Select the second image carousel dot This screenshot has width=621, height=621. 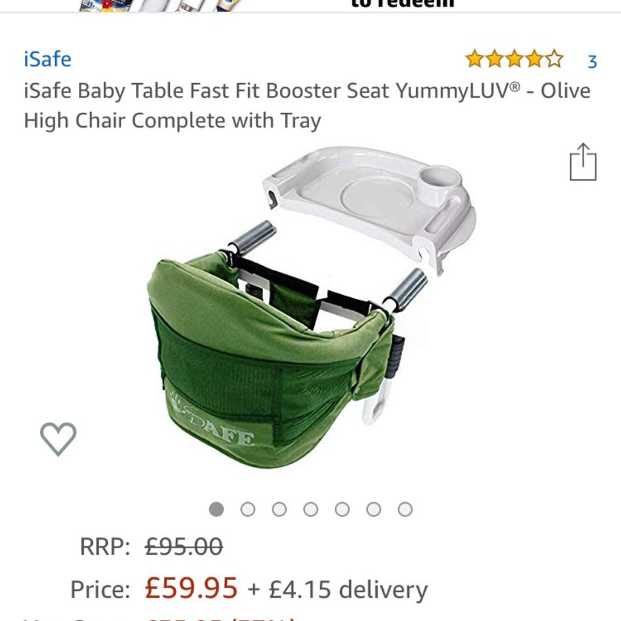pos(248,509)
